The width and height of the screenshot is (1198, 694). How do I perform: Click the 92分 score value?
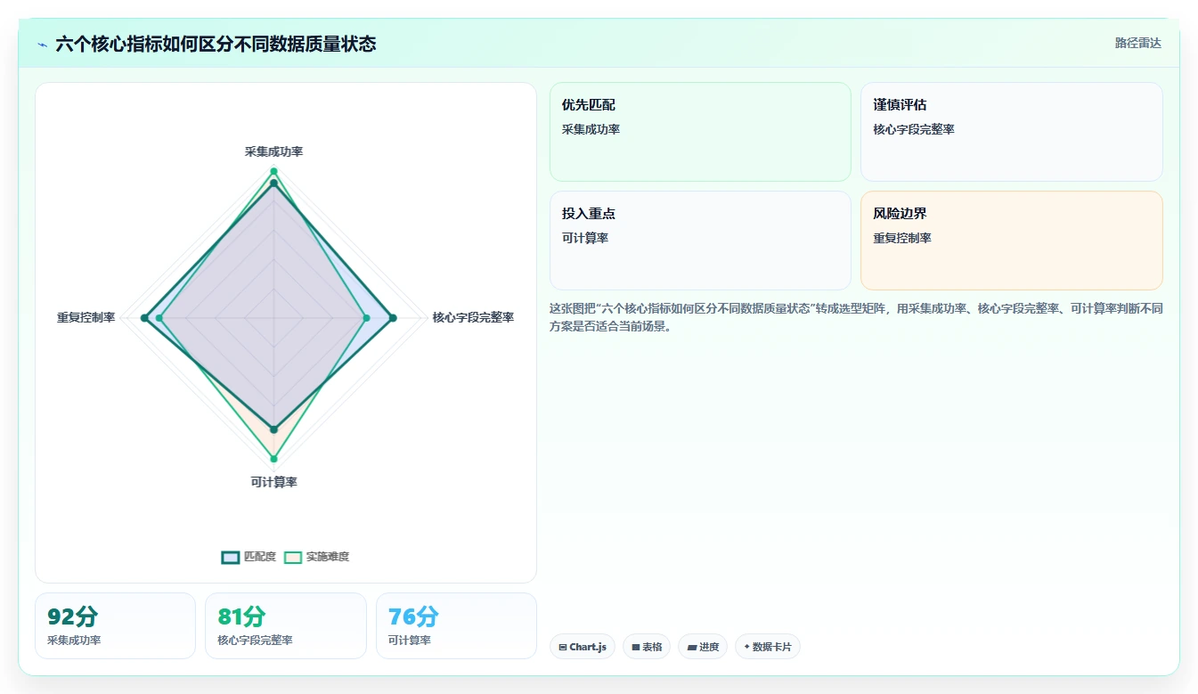click(72, 616)
